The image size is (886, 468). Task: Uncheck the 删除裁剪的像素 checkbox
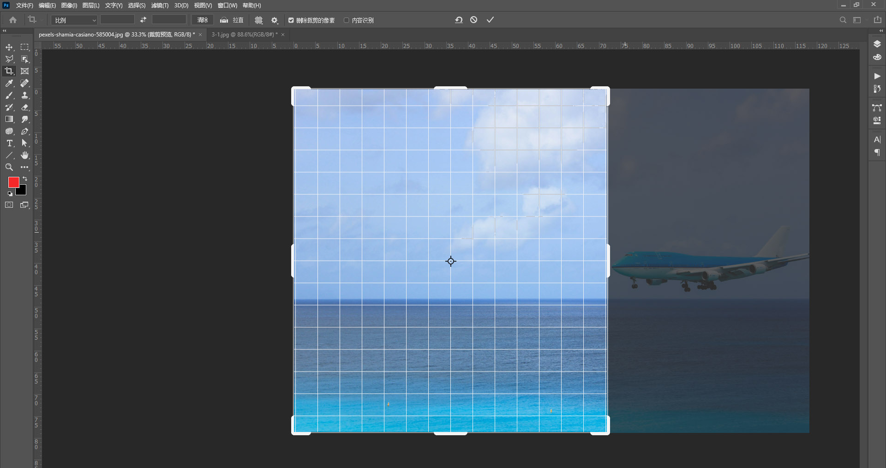[291, 20]
